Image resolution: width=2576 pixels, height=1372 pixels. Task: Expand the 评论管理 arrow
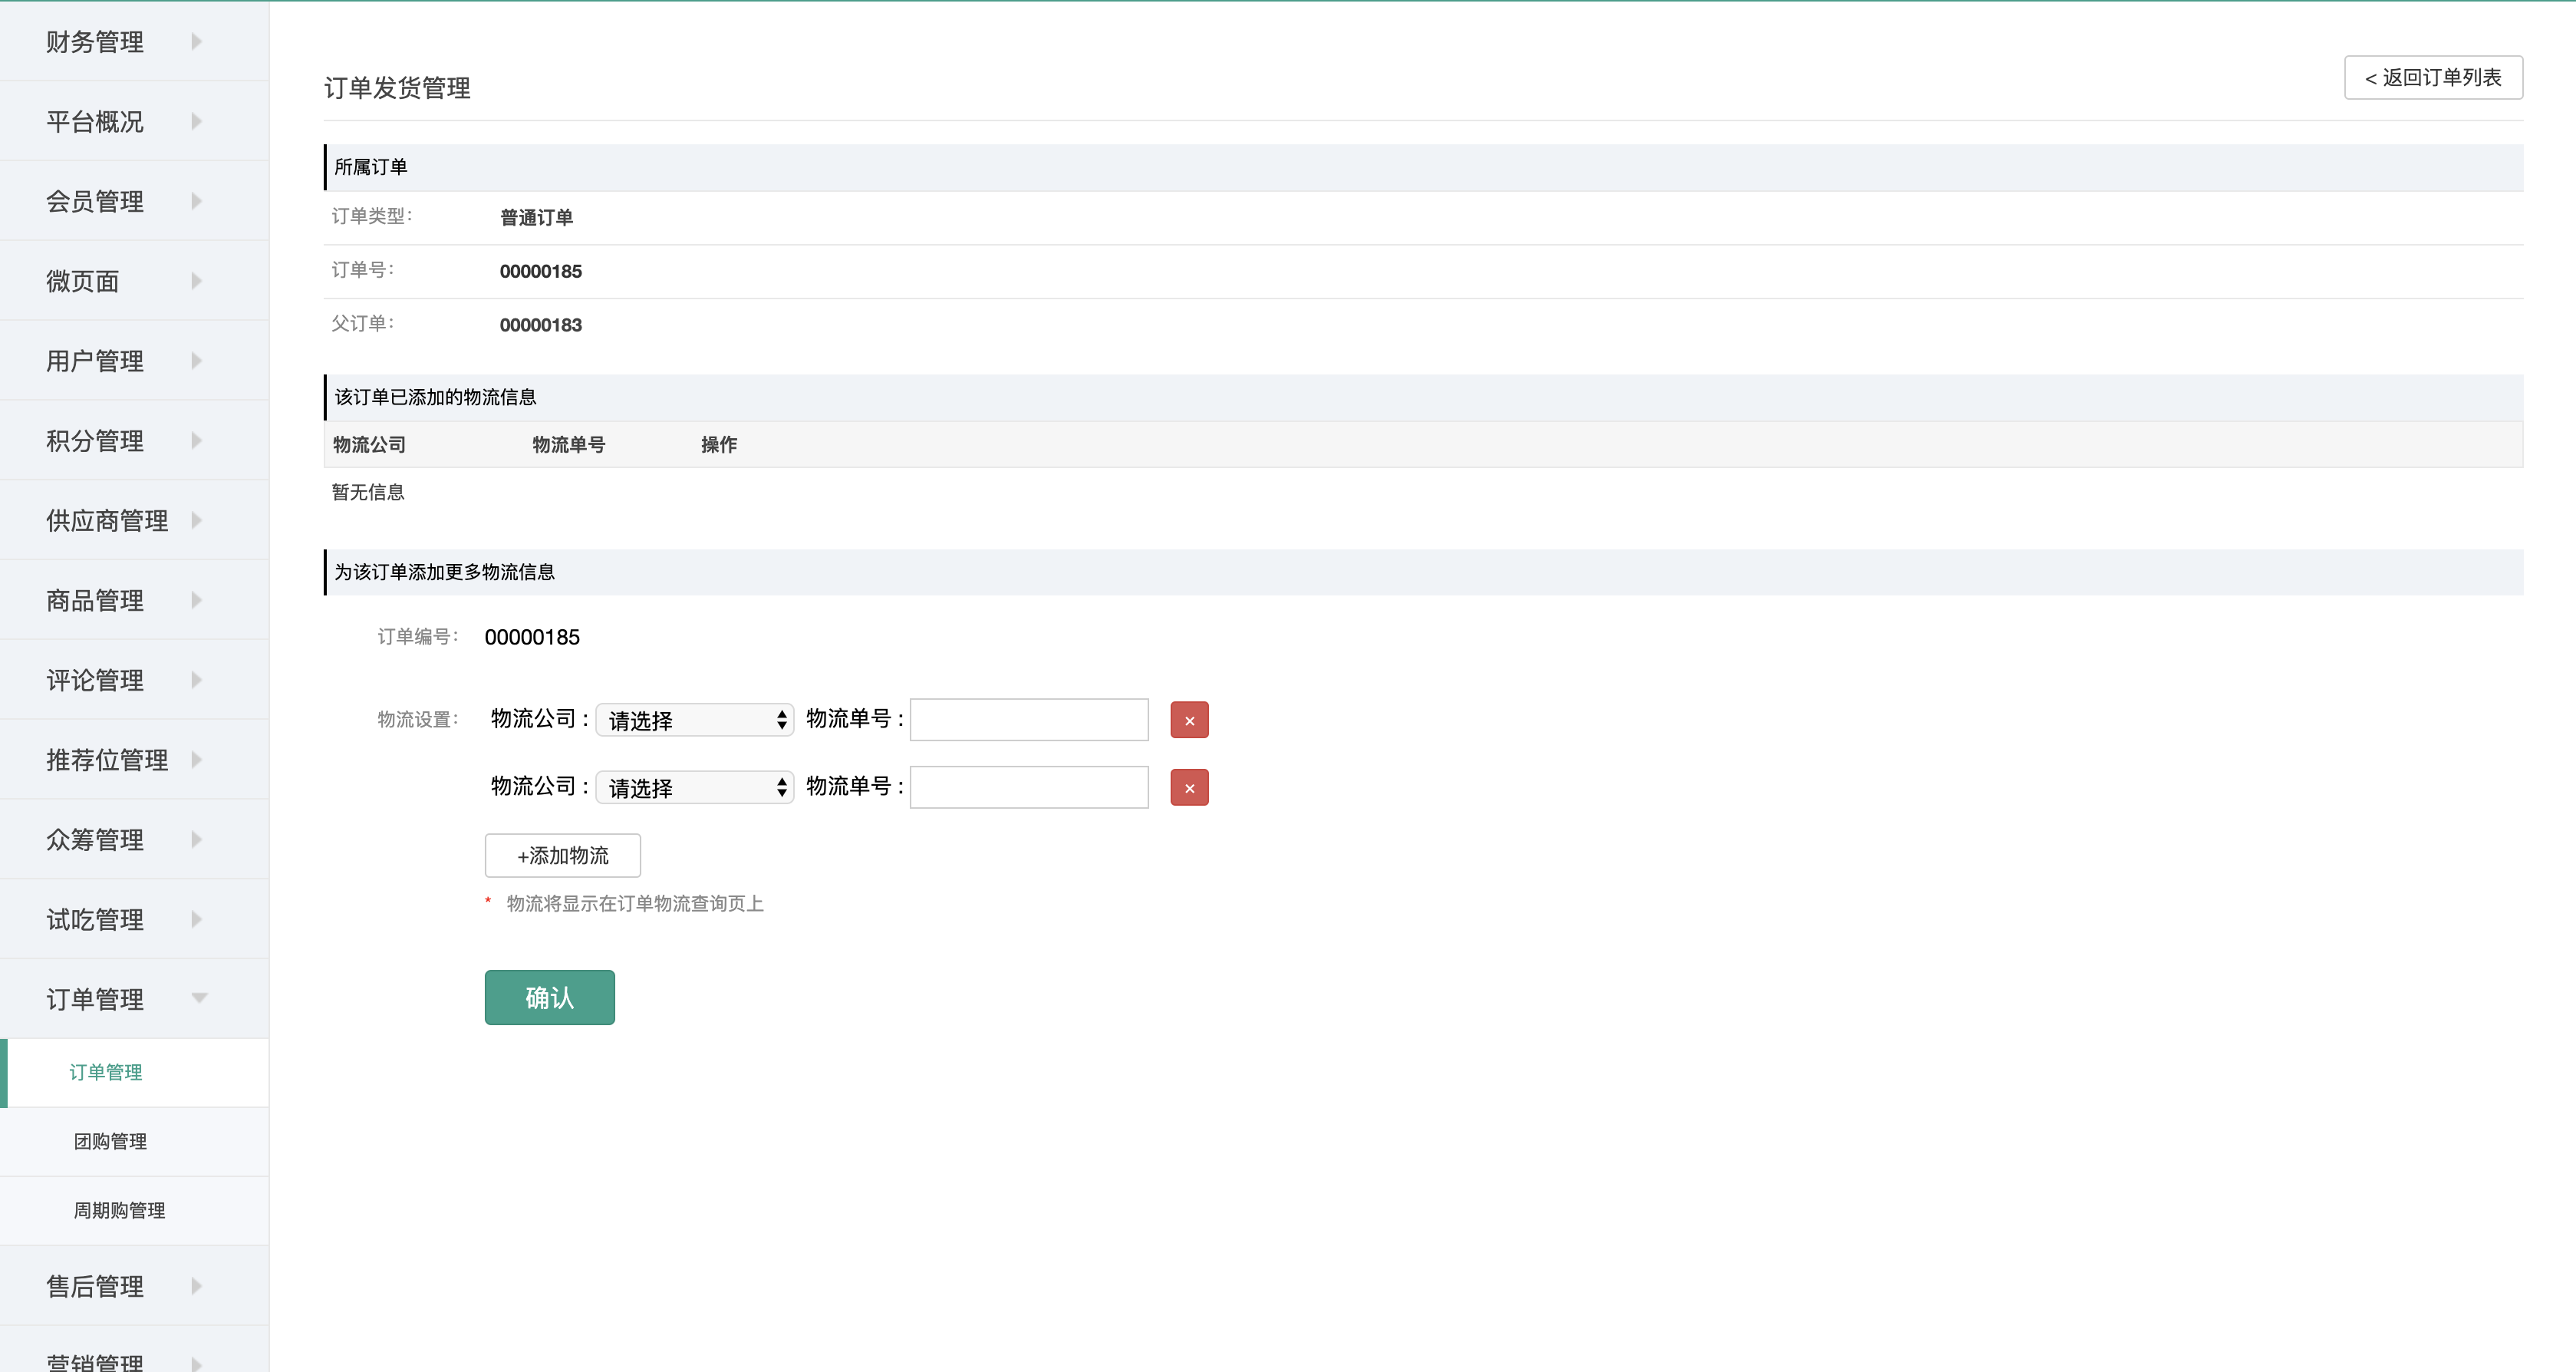[x=196, y=680]
